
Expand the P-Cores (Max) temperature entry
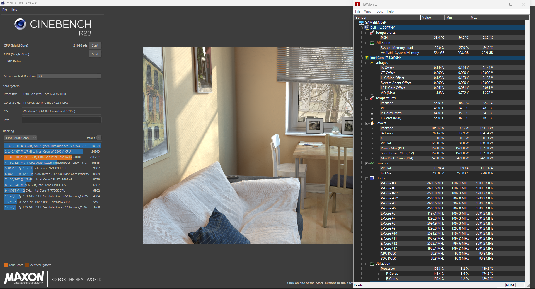(x=372, y=113)
